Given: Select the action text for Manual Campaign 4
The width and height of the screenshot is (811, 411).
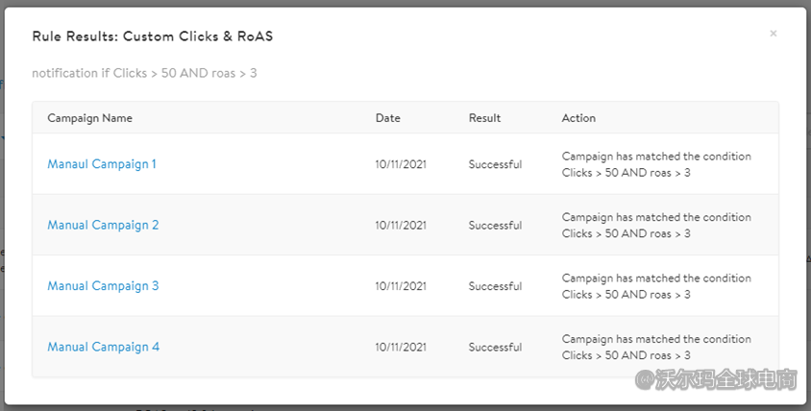Looking at the screenshot, I should [x=656, y=348].
